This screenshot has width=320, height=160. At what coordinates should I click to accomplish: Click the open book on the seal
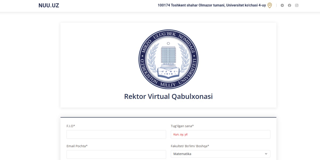coord(168,76)
